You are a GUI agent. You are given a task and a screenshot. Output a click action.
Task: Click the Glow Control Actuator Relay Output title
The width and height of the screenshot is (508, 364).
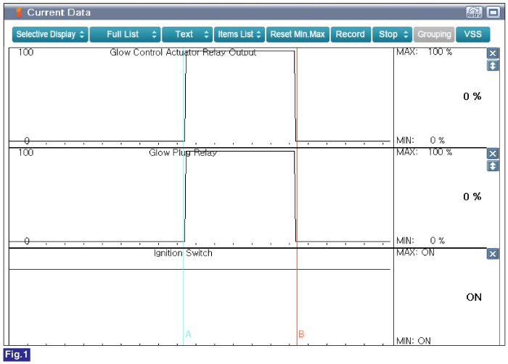183,52
